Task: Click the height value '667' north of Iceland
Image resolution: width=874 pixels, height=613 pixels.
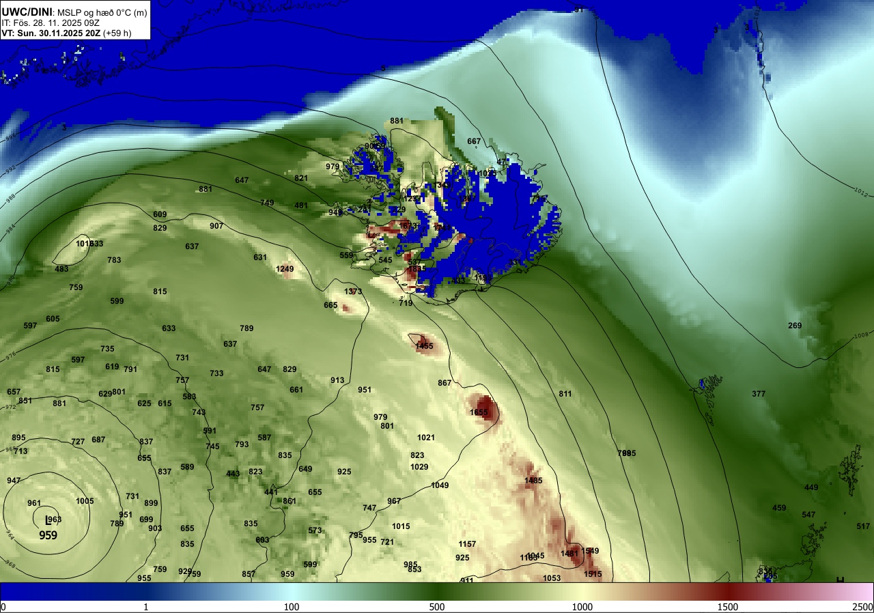Action: tap(474, 141)
